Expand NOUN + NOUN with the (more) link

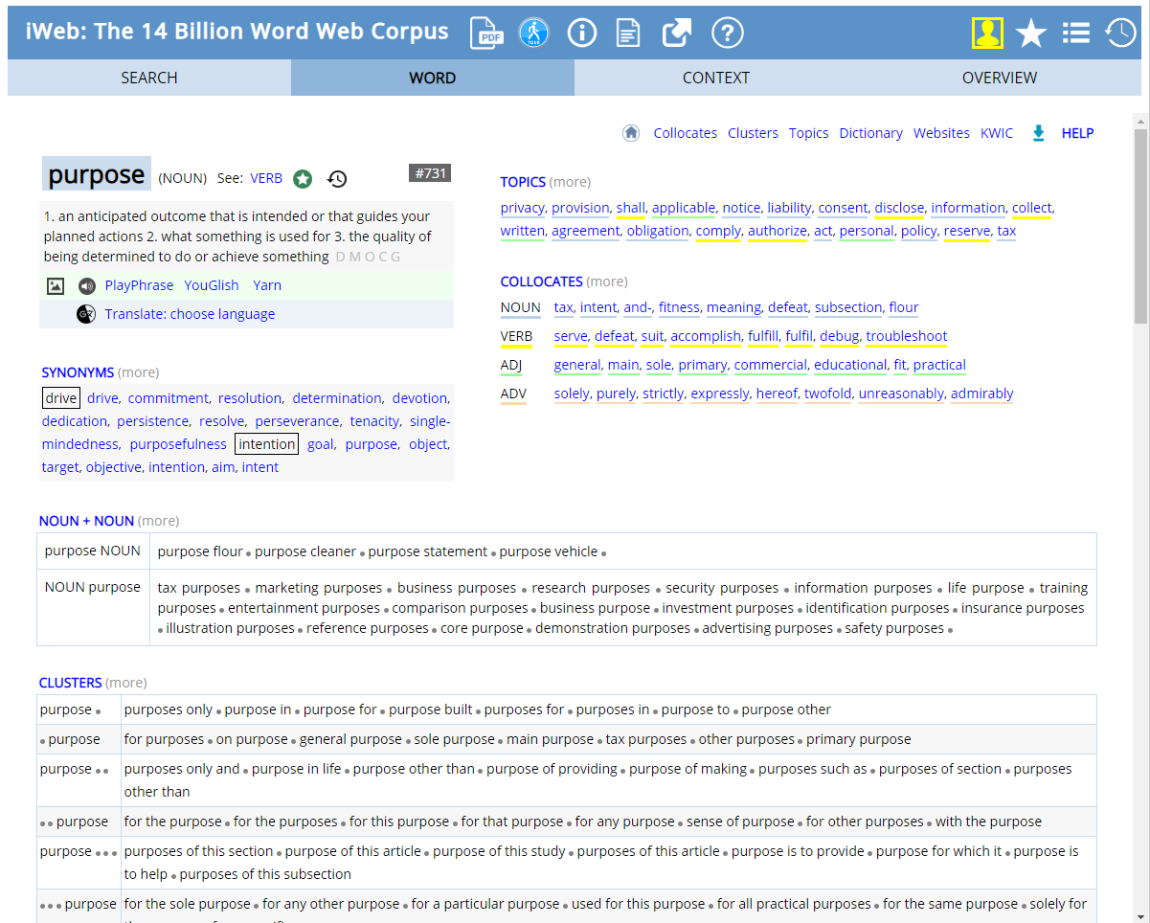point(158,521)
